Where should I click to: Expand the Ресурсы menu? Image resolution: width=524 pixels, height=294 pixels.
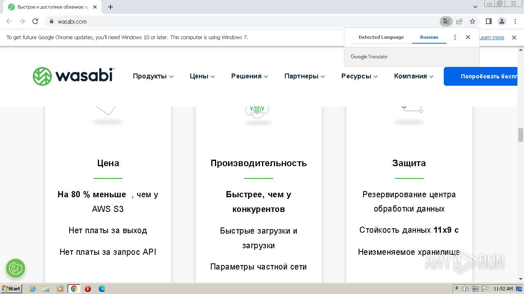click(359, 76)
